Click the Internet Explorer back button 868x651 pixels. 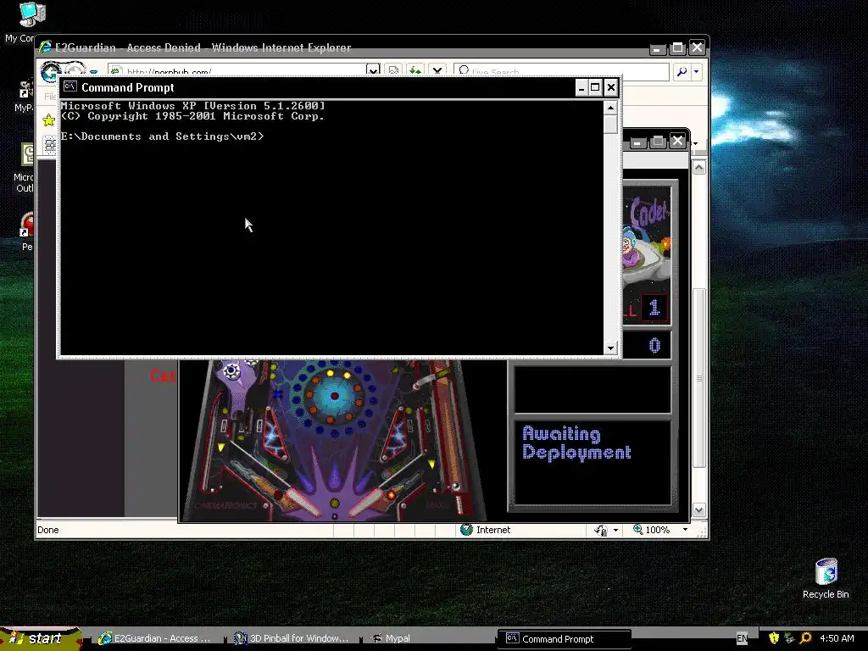(x=50, y=70)
